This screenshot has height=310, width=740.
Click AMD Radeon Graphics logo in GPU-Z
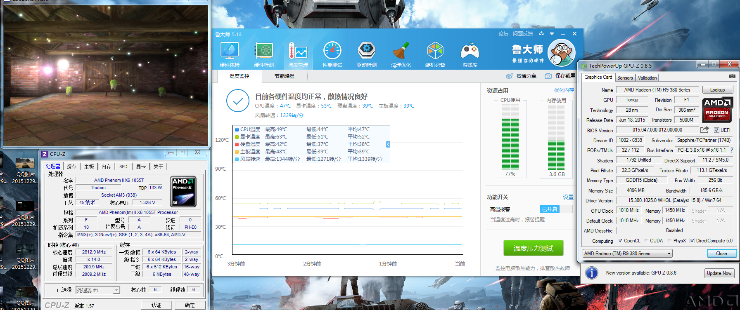[x=717, y=109]
